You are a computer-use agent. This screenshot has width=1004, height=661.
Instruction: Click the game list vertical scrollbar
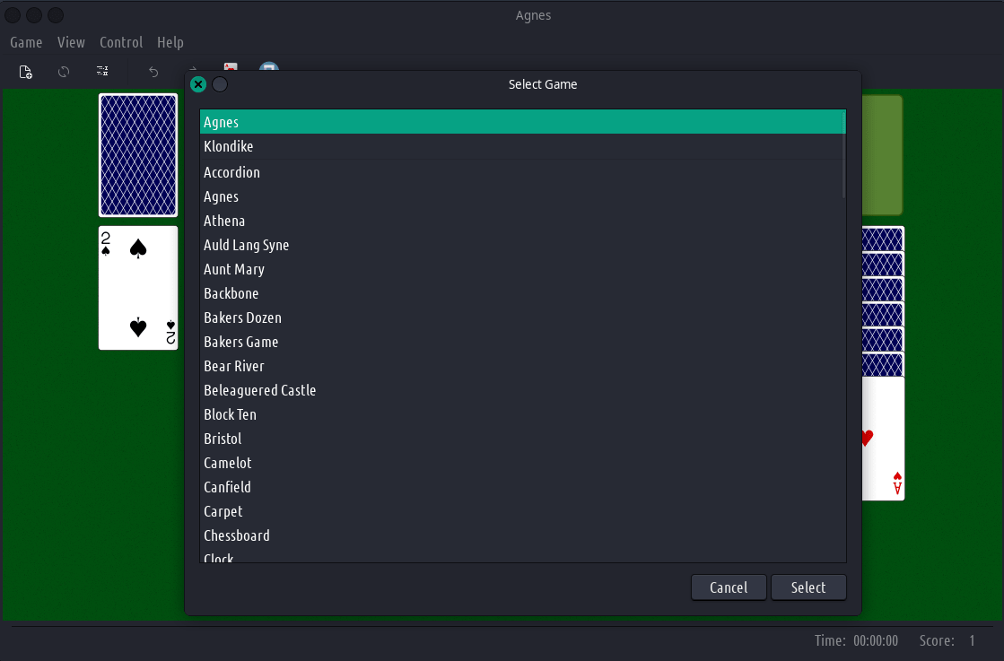pyautogui.click(x=843, y=166)
